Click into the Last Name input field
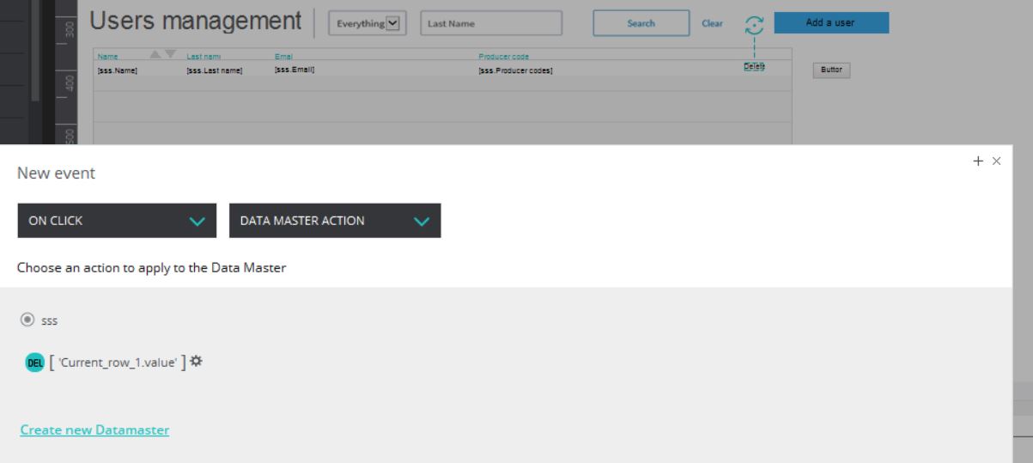 (x=491, y=23)
